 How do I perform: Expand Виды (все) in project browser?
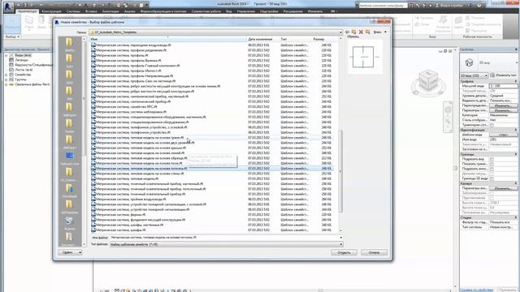coord(6,55)
